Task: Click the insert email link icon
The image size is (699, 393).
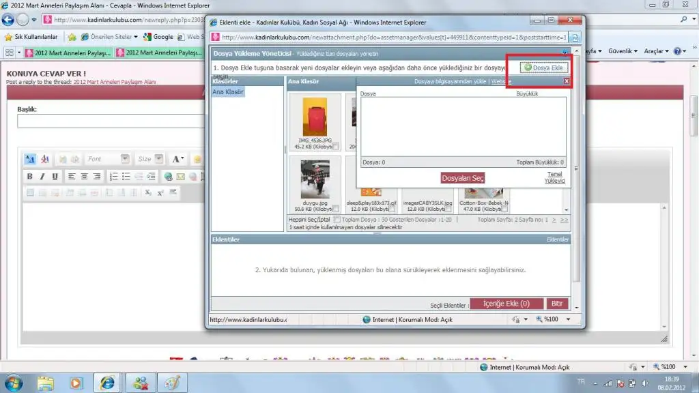Action: (180, 177)
